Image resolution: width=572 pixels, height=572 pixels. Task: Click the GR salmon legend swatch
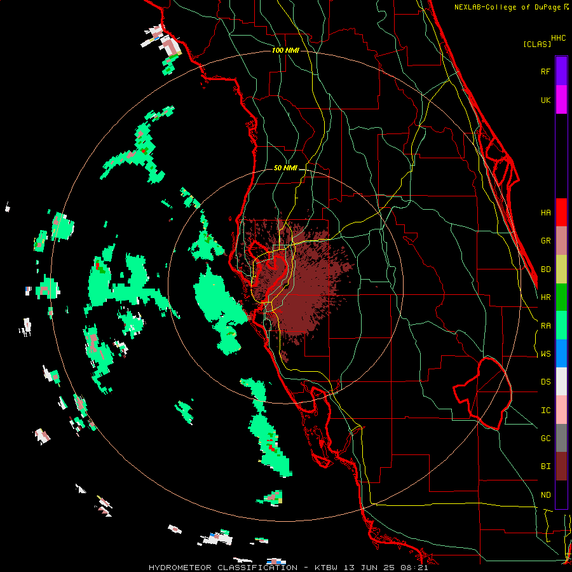coord(561,241)
